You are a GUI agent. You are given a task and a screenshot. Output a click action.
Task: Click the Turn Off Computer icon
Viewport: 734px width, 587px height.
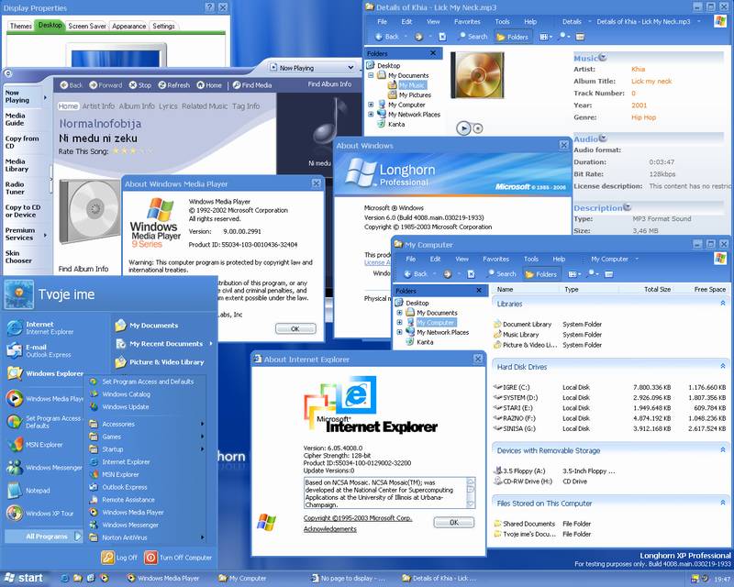tap(150, 557)
